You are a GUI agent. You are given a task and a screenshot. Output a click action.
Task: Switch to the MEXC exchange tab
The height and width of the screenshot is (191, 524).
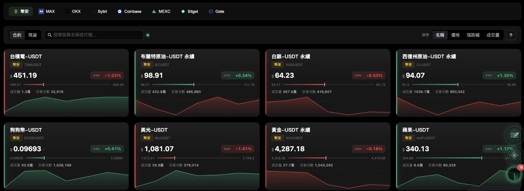(x=161, y=11)
